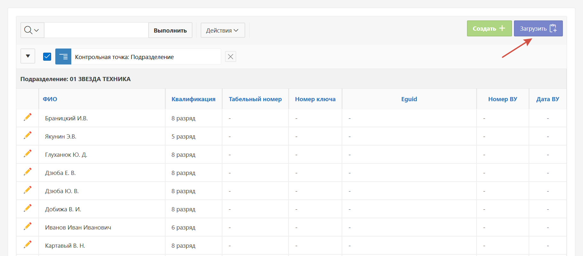Uncheck the Контрольная точка filter checkbox
This screenshot has height=256, width=583.
(47, 57)
